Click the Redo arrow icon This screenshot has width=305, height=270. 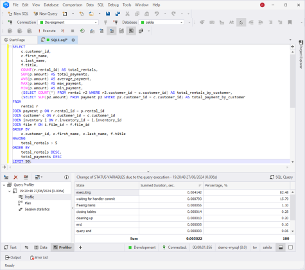[173, 14]
